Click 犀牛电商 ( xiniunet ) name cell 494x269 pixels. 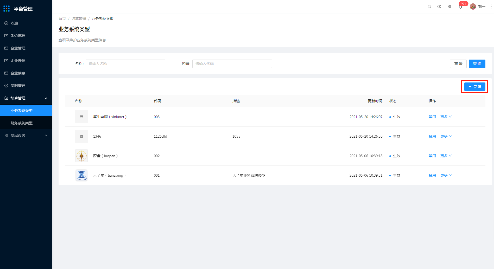[110, 117]
